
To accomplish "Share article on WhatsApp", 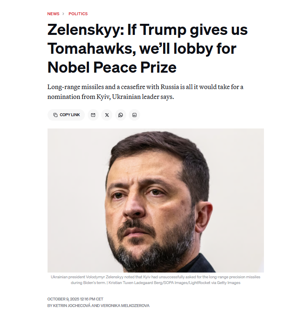I will tap(120, 115).
